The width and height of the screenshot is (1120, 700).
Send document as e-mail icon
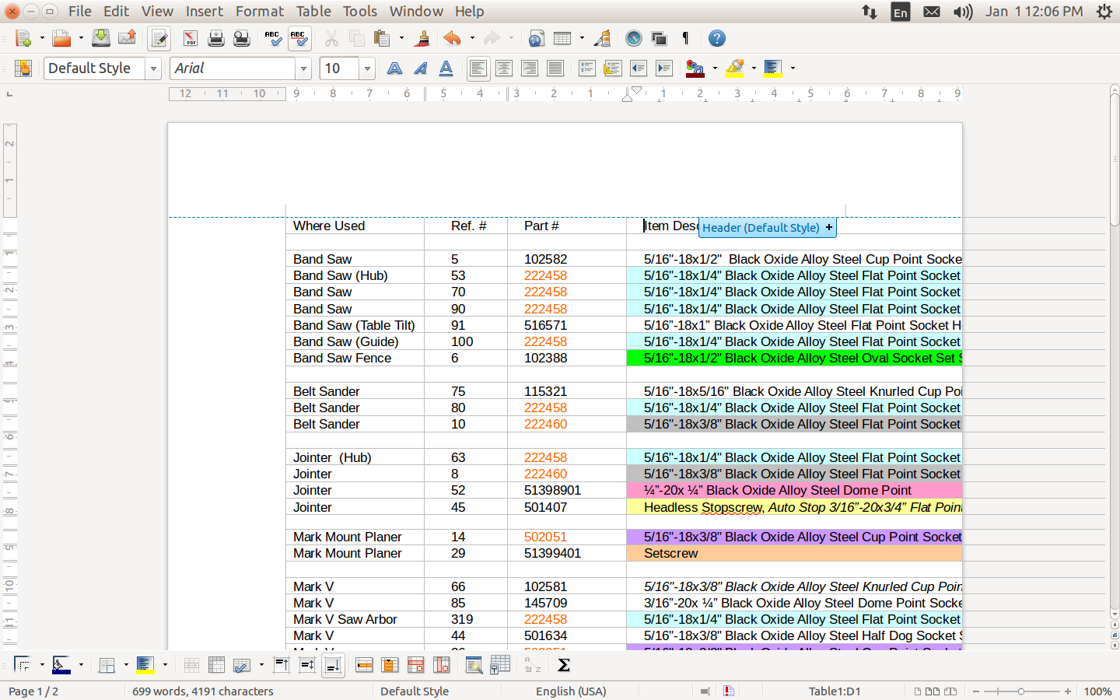click(x=127, y=38)
